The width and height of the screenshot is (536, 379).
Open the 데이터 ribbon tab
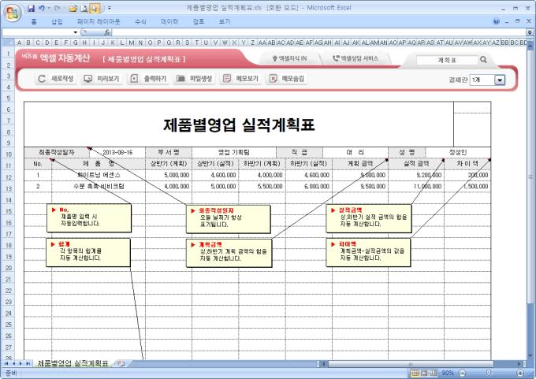coord(169,21)
